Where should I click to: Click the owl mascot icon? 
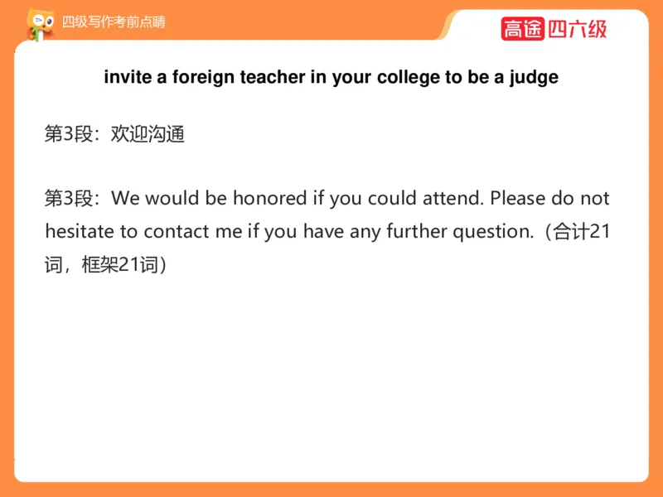point(37,24)
